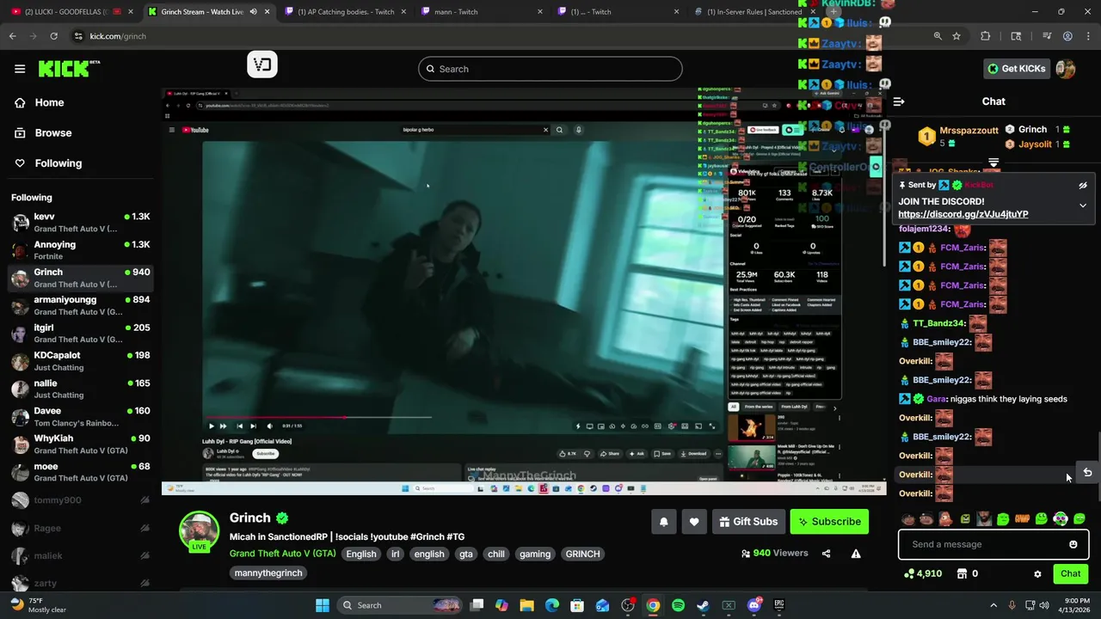The height and width of the screenshot is (619, 1101).
Task: Open KDCapalot channel in Following list
Action: [80, 361]
